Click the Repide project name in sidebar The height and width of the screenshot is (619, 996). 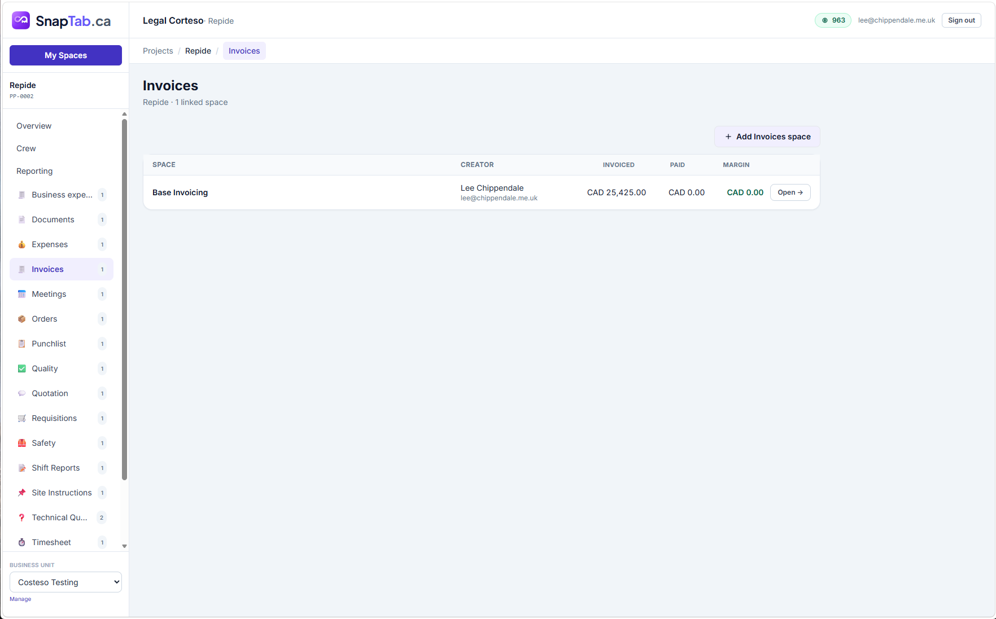[x=23, y=85]
